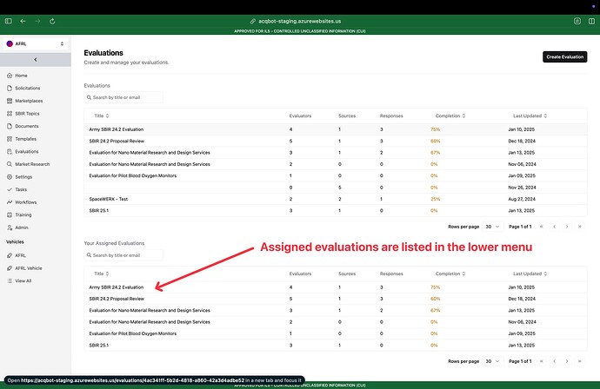The image size is (600, 389).
Task: Sort upper table by Title
Action: pos(102,115)
